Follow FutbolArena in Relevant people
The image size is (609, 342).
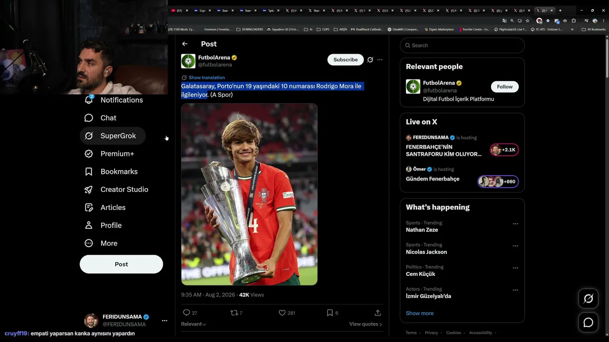pyautogui.click(x=505, y=87)
